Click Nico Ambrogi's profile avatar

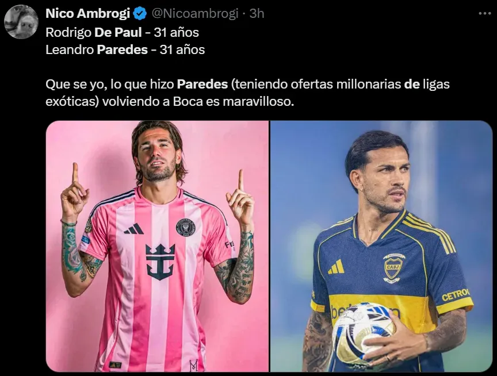[21, 22]
